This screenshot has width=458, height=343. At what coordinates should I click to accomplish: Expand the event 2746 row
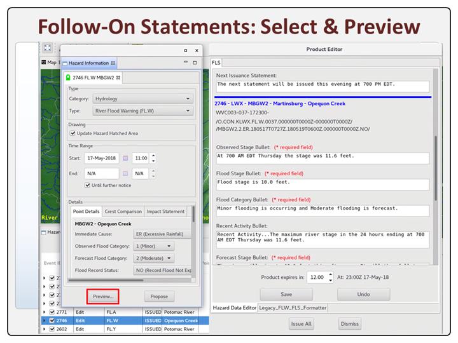coord(44,321)
